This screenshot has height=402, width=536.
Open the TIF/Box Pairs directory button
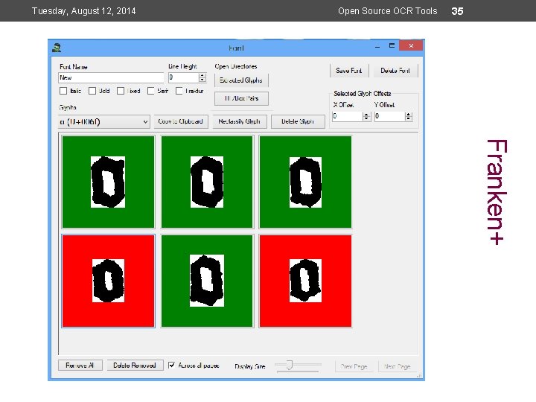pyautogui.click(x=241, y=98)
